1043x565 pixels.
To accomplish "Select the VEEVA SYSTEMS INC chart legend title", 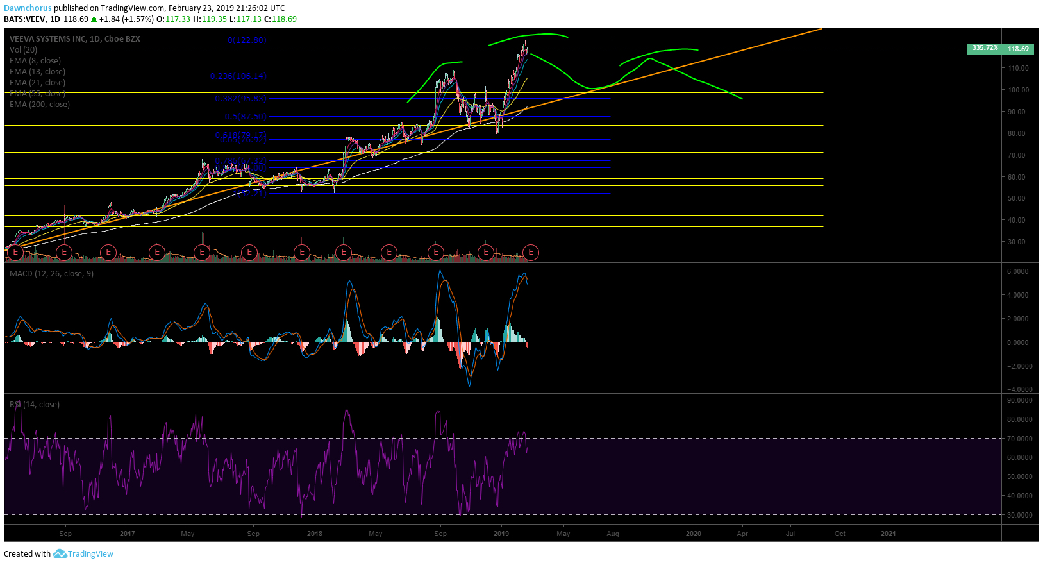I will pos(74,39).
